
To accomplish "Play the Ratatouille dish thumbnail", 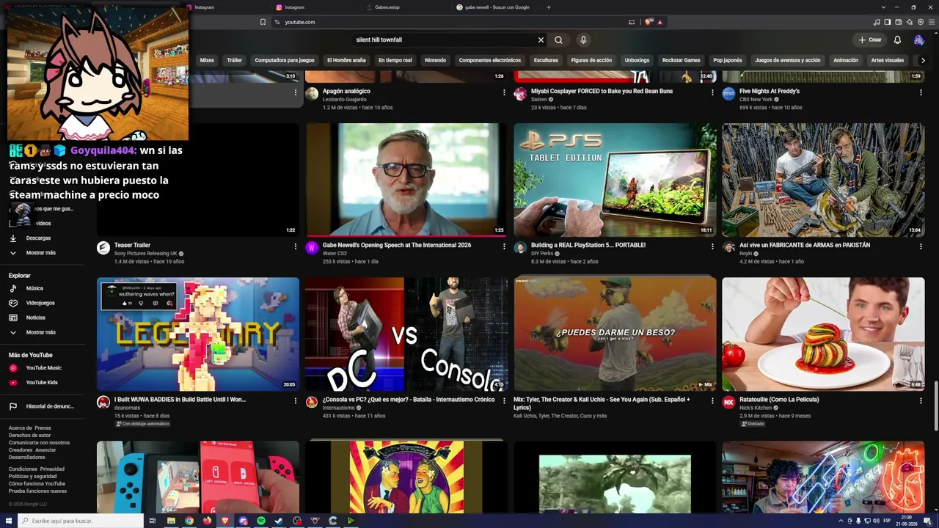I will pyautogui.click(x=823, y=334).
